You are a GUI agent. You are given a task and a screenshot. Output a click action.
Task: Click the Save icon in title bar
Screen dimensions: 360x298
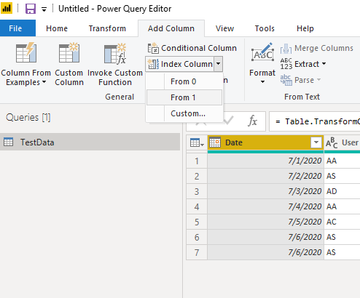coord(31,9)
